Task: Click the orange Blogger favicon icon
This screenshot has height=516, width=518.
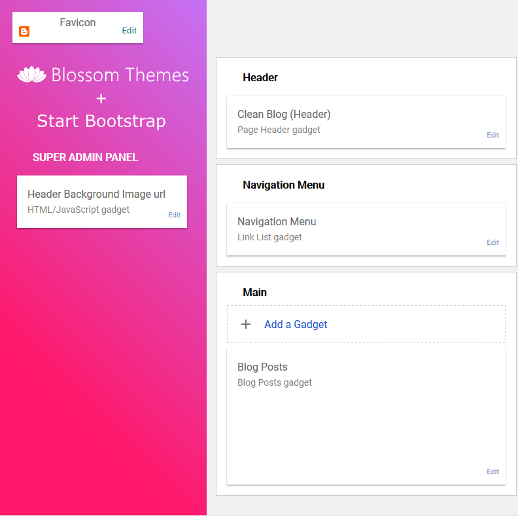Action: point(24,31)
